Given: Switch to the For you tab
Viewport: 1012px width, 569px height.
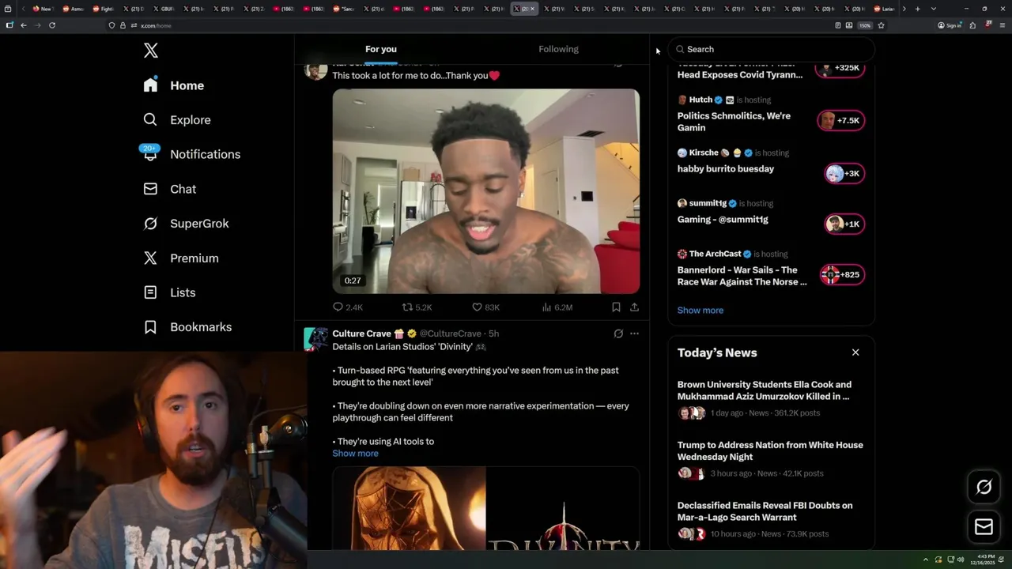Looking at the screenshot, I should [381, 49].
